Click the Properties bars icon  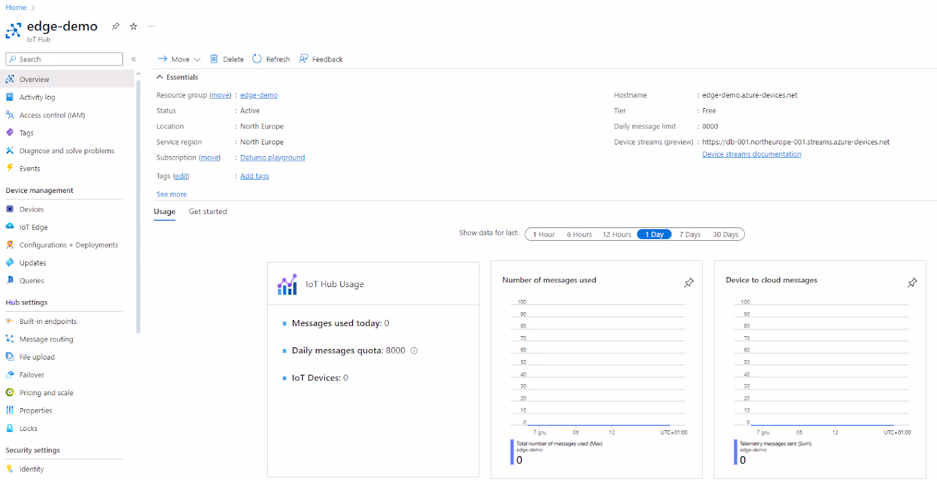tap(10, 410)
